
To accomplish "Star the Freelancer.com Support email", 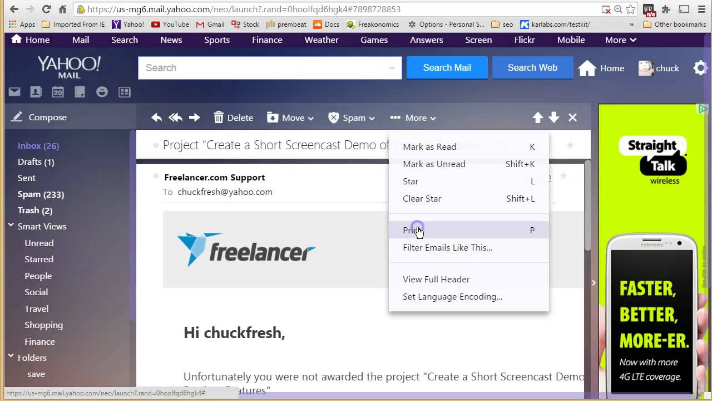I will coord(563,176).
